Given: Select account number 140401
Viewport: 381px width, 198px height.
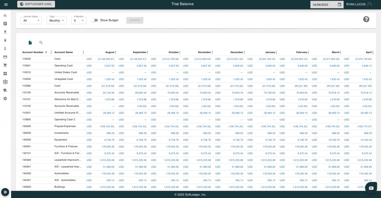Looking at the screenshot, I should [26, 180].
